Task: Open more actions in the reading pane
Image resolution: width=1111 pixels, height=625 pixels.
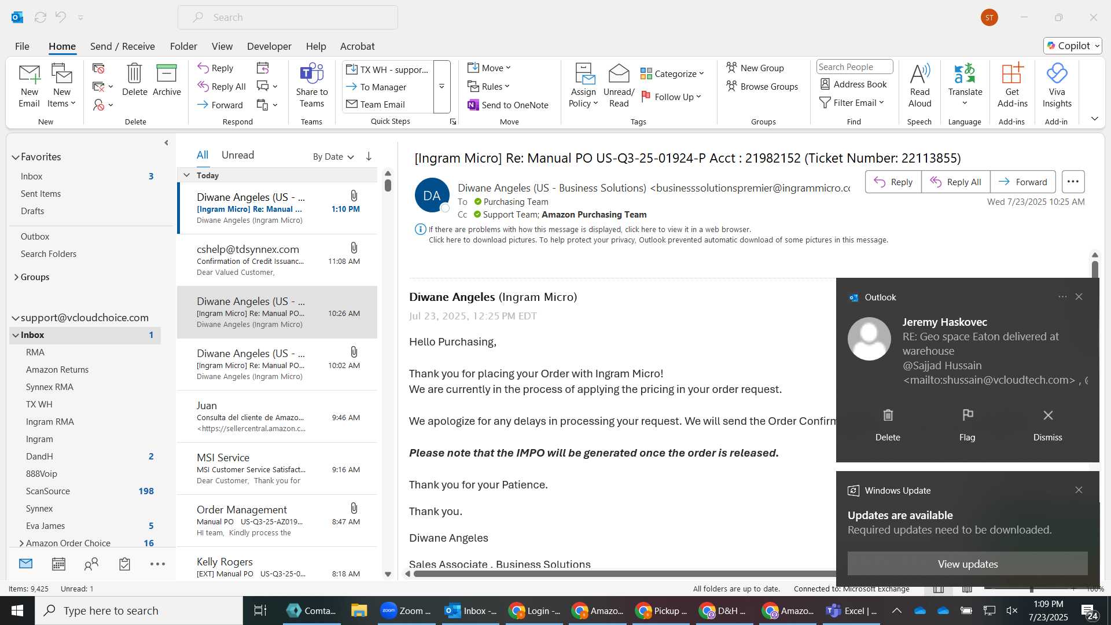Action: pyautogui.click(x=1073, y=182)
